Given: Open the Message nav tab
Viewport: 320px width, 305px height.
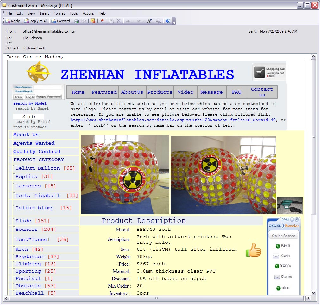Looking at the screenshot, I should point(212,92).
